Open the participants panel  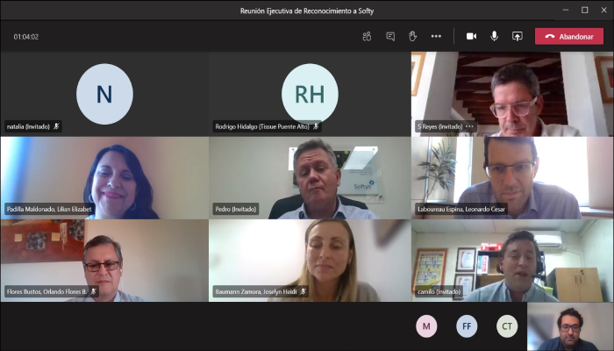coord(367,36)
